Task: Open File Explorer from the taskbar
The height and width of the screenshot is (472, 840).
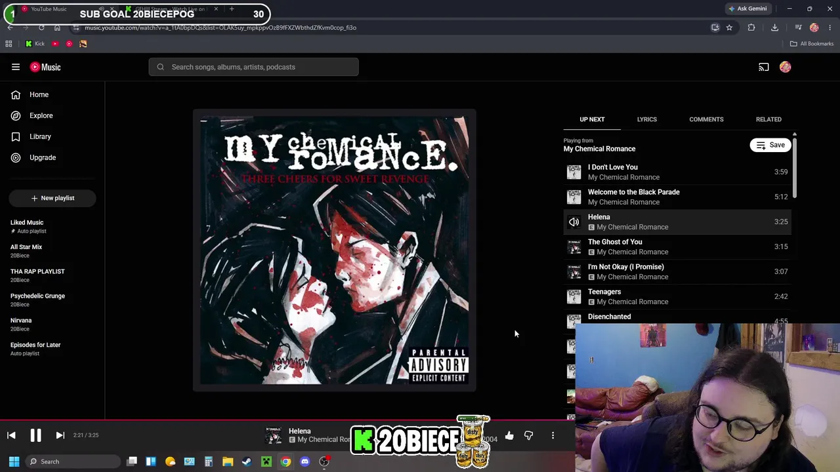Action: point(228,462)
